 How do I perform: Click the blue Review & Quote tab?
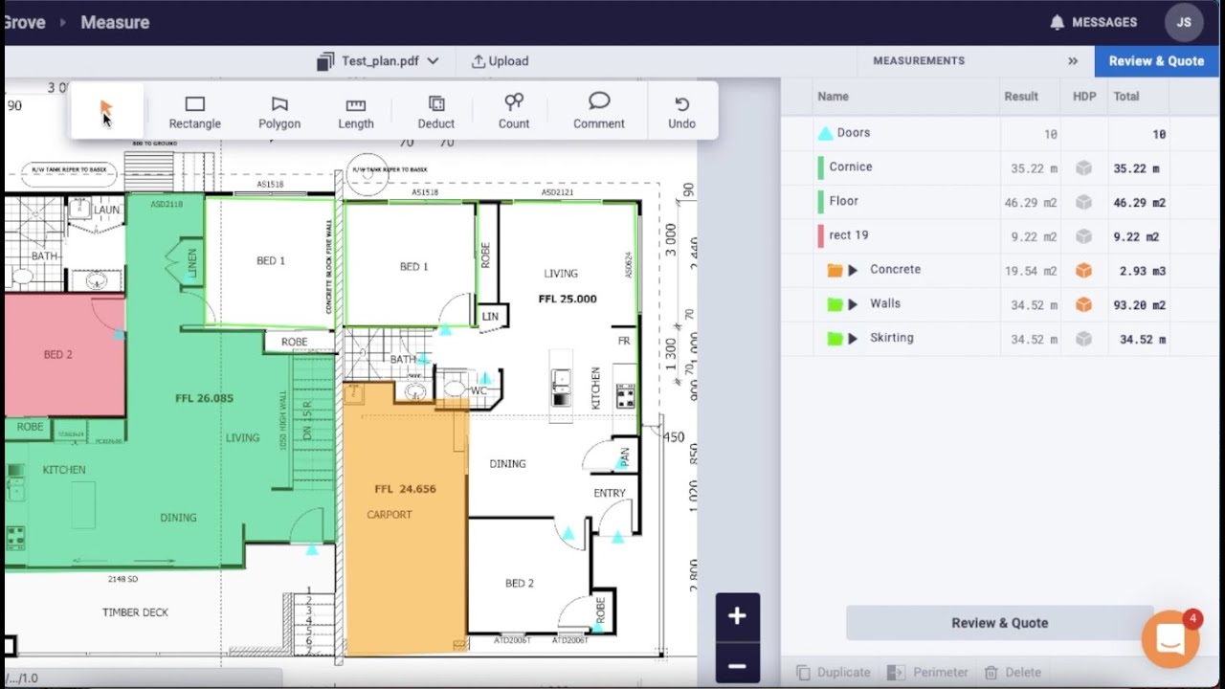(1156, 60)
